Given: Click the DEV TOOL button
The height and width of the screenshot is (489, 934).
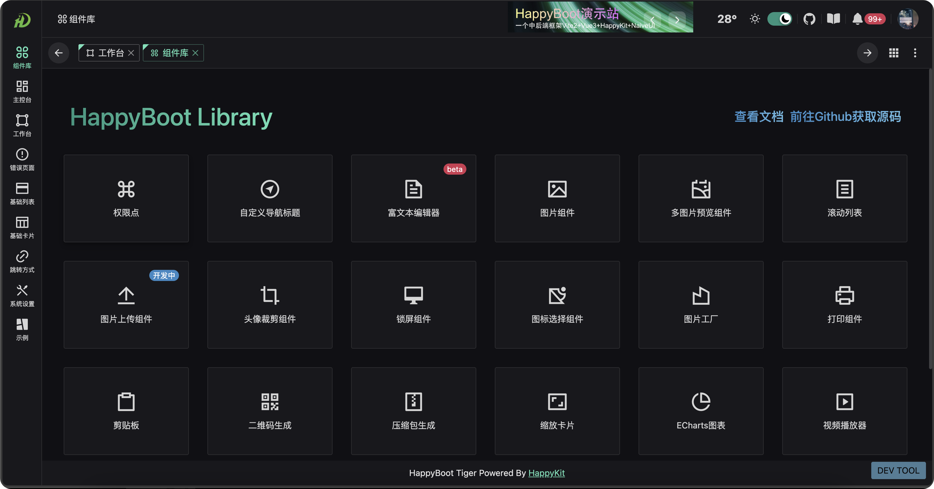Looking at the screenshot, I should click(x=898, y=470).
